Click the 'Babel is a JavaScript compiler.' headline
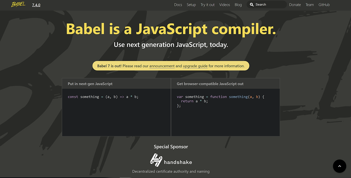Viewport: 351px width, 178px height. pyautogui.click(x=171, y=29)
